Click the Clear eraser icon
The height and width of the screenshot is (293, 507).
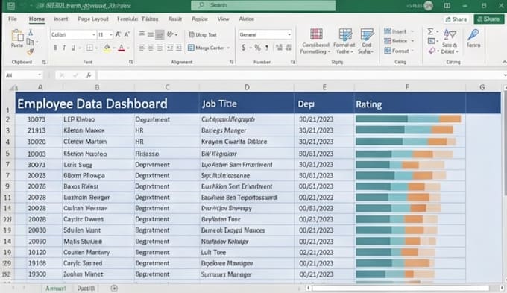[432, 51]
